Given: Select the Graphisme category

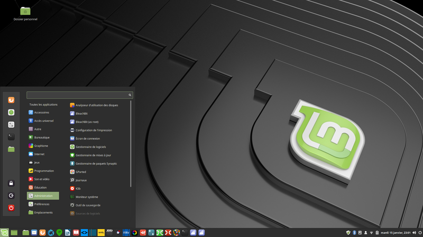Looking at the screenshot, I should point(43,146).
